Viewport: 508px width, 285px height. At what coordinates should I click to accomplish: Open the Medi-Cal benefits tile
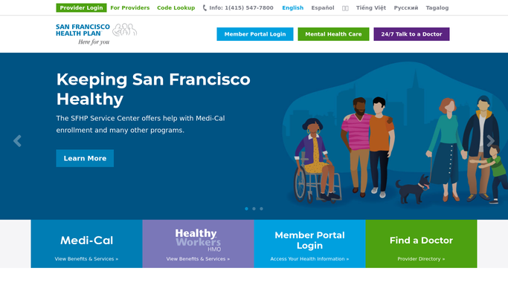click(86, 243)
